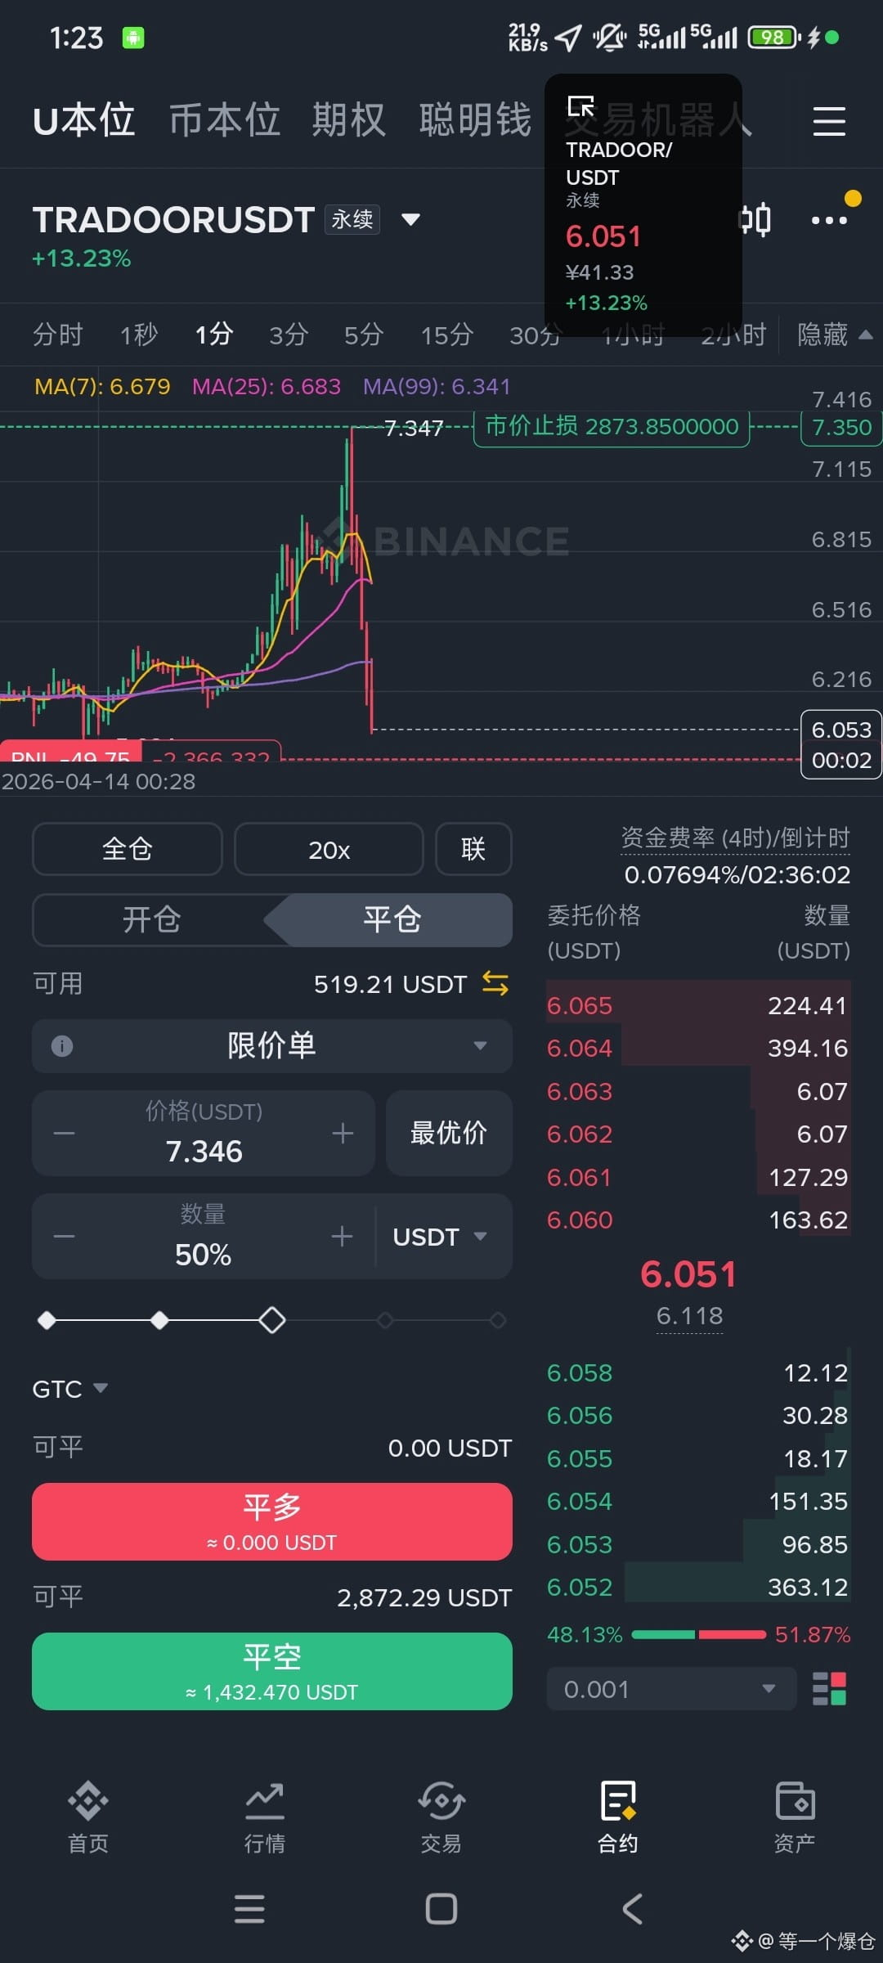The height and width of the screenshot is (1963, 883).
Task: Change the order book layout icon
Action: 829,1688
